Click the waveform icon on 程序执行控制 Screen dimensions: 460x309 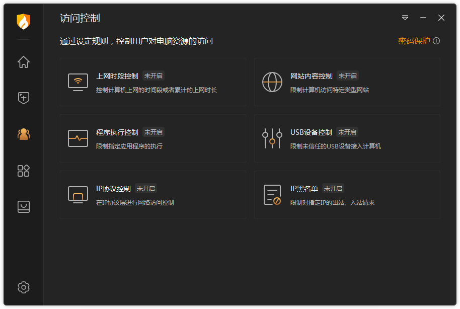tap(78, 138)
